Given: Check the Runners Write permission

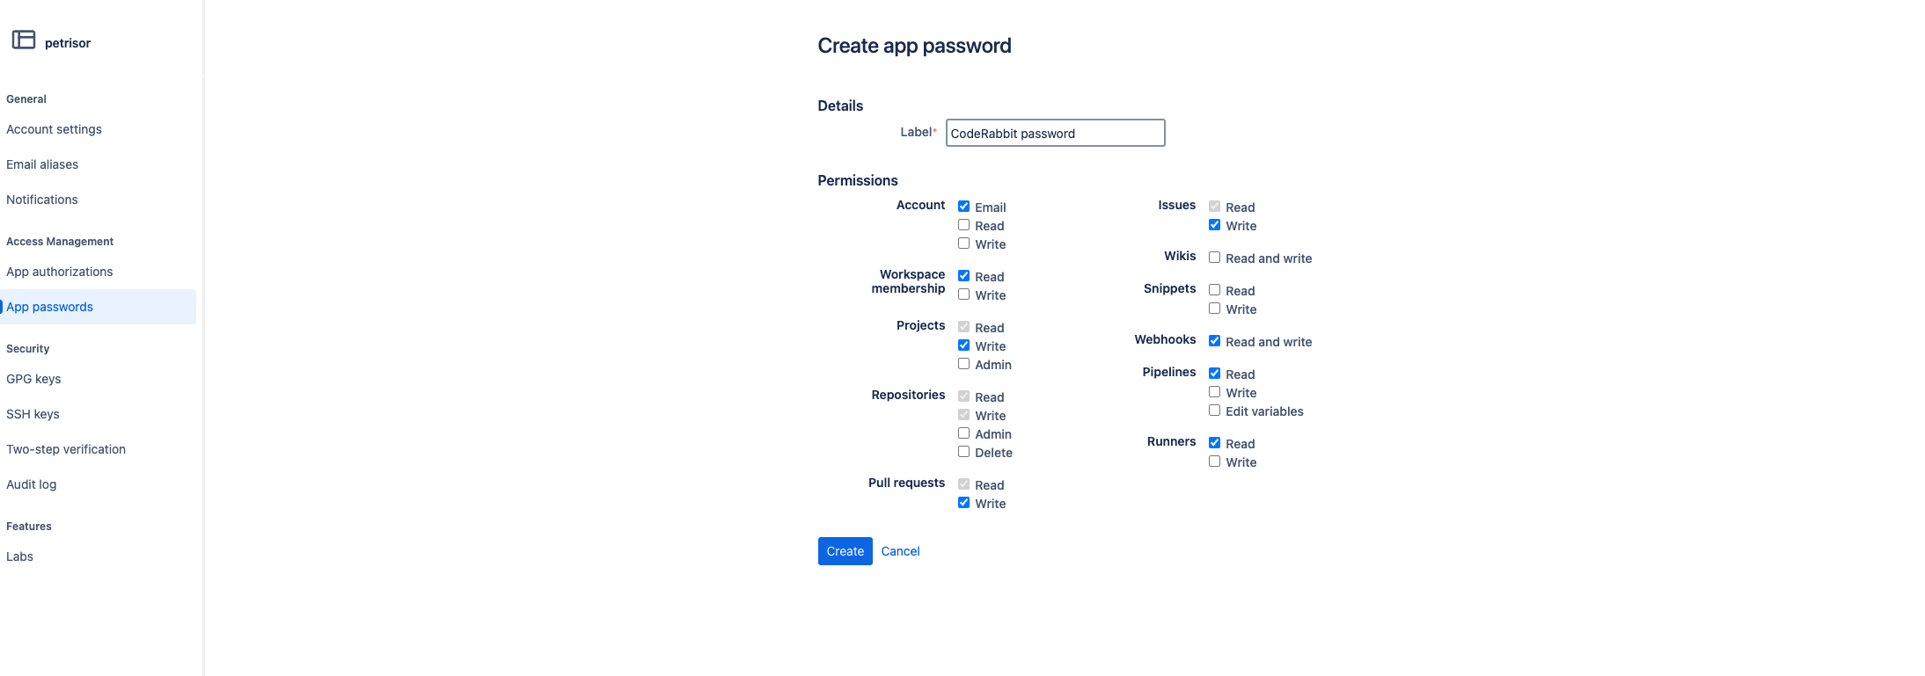Looking at the screenshot, I should coord(1215,462).
